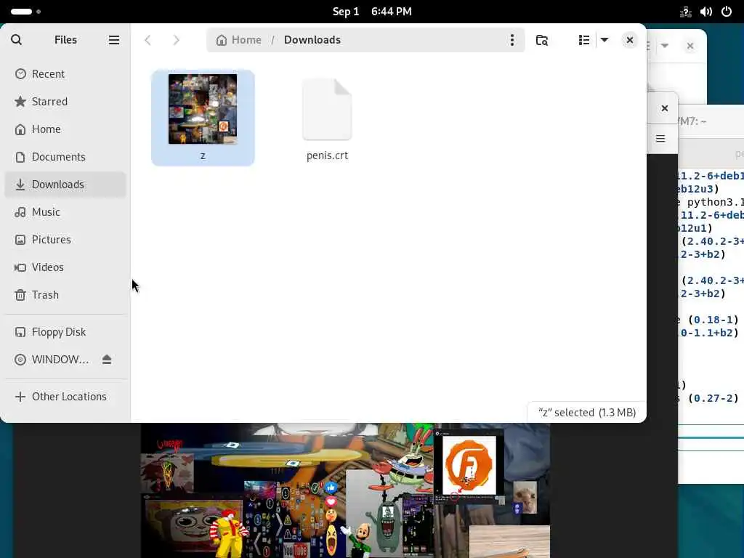
Task: Open the Files main hamburger menu
Action: click(x=114, y=40)
